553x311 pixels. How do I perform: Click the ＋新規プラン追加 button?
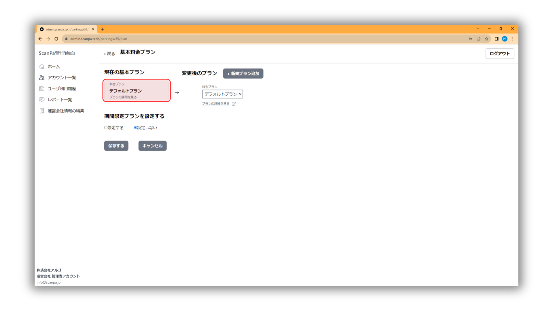click(243, 74)
